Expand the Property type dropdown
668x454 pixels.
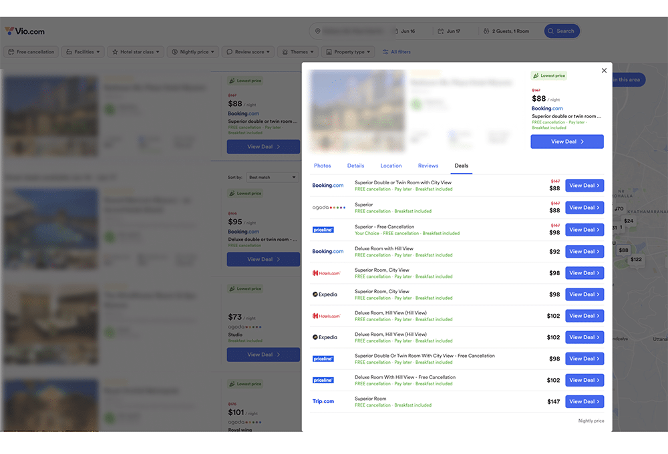(348, 52)
